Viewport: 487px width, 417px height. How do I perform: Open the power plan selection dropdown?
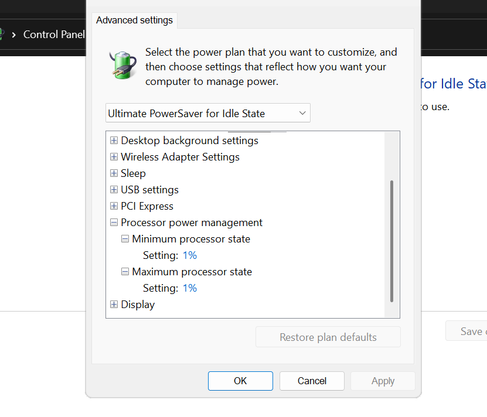(x=208, y=113)
